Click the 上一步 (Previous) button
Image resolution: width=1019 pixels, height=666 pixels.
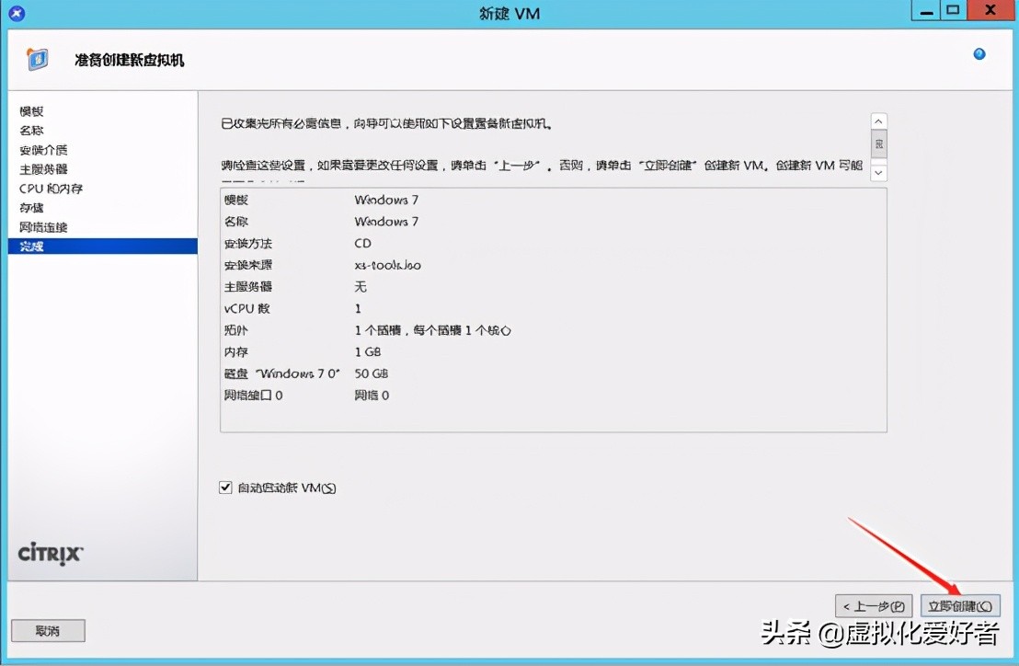[x=874, y=606]
